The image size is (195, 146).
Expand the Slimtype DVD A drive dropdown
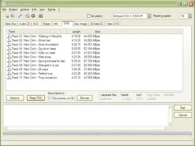(149, 16)
